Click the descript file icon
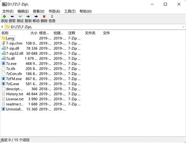186x143 pixels. 4,89
